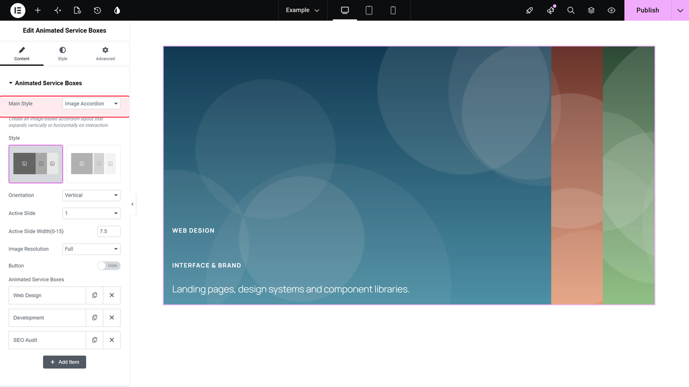This screenshot has height=387, width=689.
Task: Duplicate the Web Design item
Action: (x=95, y=295)
